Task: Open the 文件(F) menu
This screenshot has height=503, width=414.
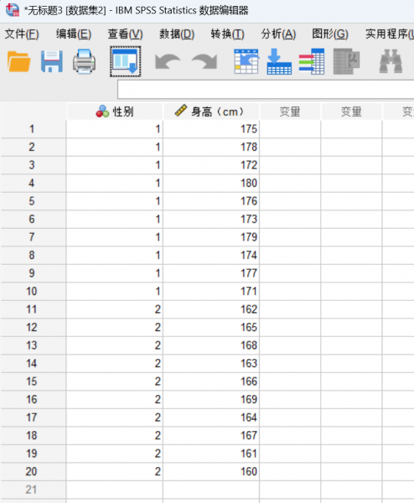Action: pyautogui.click(x=22, y=34)
